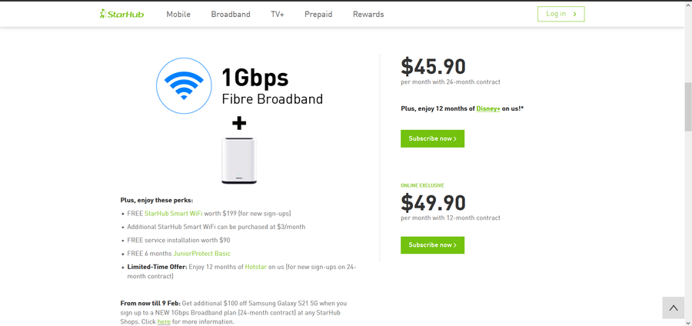Screen dimensions: 692x326
Task: Subscribe to the $45.90 24-month plan
Action: [x=432, y=138]
